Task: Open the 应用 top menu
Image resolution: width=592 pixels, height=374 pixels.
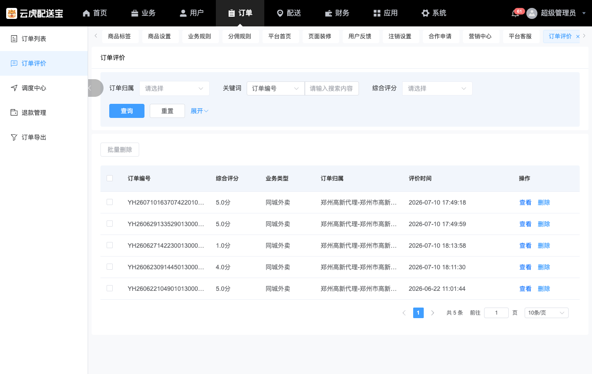Action: [385, 13]
